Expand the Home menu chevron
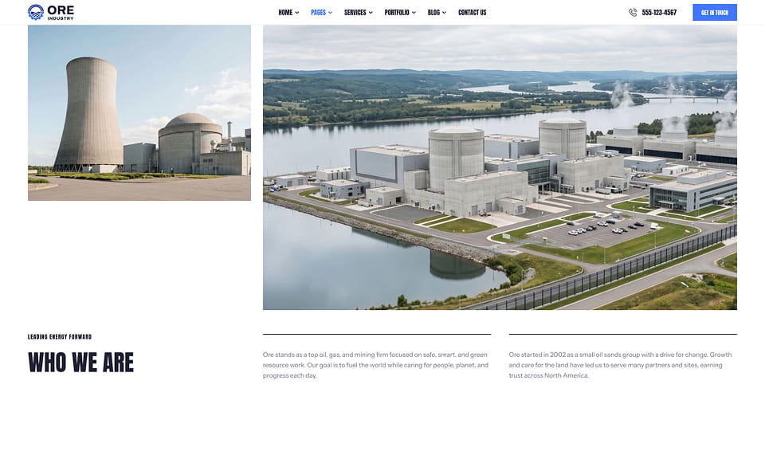 tap(297, 13)
